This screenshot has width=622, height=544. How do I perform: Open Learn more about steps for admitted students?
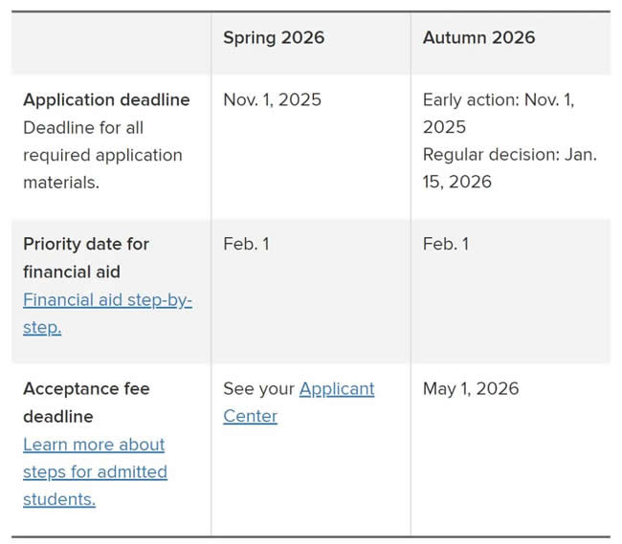pos(95,471)
